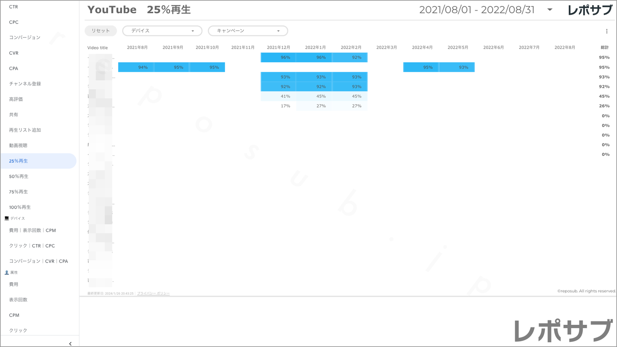Expand the date range picker arrow
617x347 pixels.
[x=550, y=10]
